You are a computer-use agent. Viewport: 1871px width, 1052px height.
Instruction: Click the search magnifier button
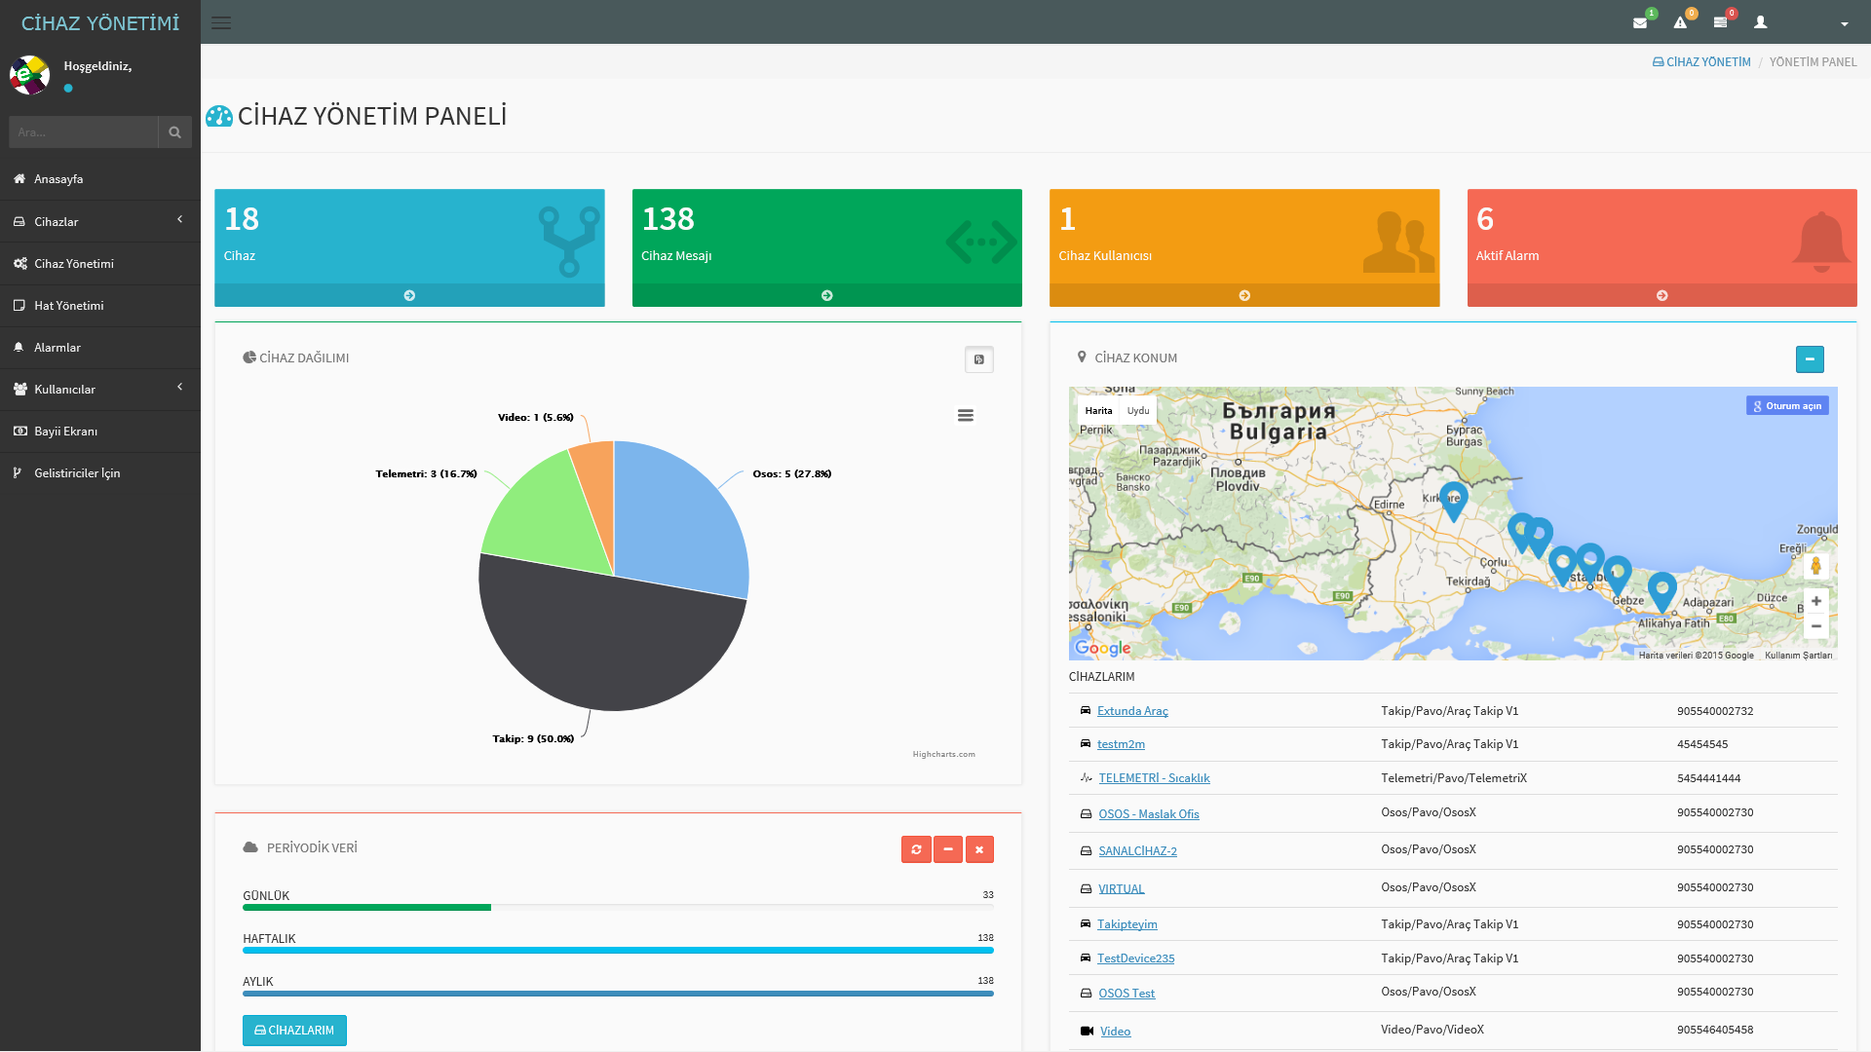174,132
